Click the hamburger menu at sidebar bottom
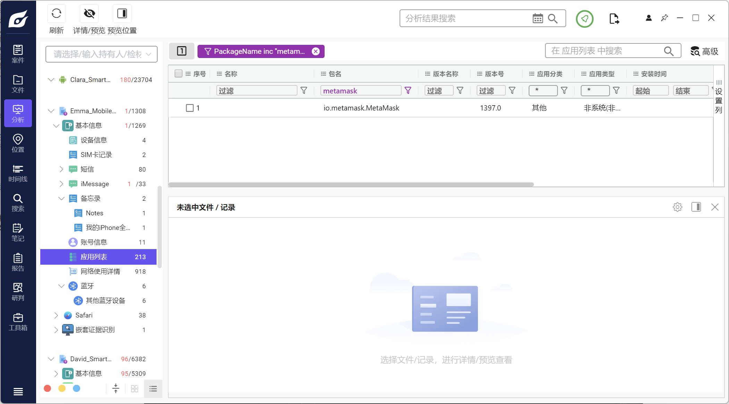 [x=18, y=391]
